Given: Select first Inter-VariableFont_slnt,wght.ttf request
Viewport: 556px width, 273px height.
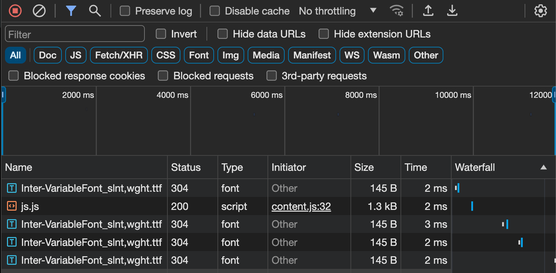Looking at the screenshot, I should pos(278,188).
